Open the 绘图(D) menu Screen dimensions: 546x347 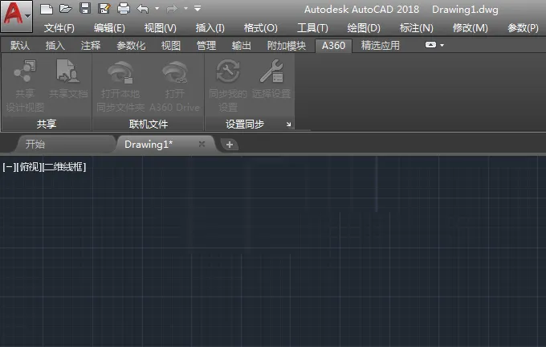tap(364, 28)
